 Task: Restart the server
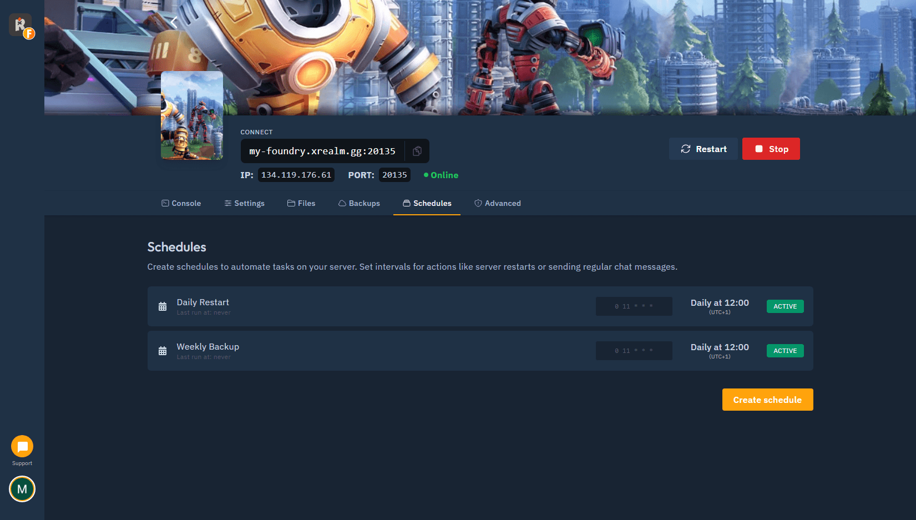tap(703, 149)
